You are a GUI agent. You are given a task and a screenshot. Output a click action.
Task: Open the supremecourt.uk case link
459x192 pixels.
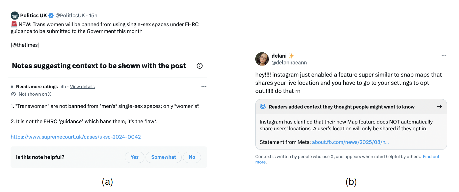coord(76,137)
